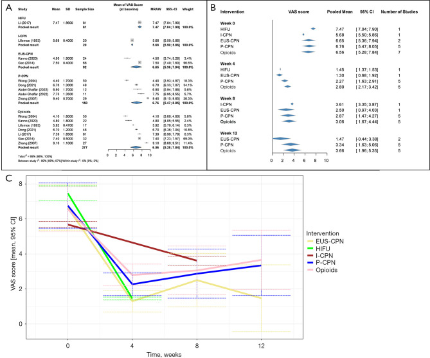Click the HIFU diamond under Week 0
This screenshot has height=358, width=430.
pyautogui.click(x=313, y=29)
